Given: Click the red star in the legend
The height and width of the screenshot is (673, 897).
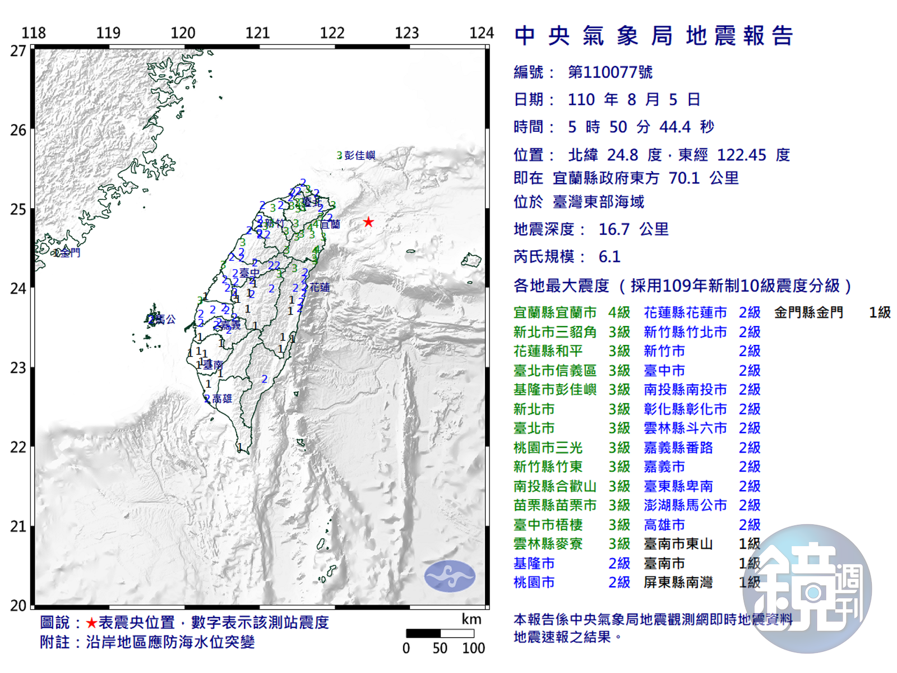Looking at the screenshot, I should click(x=91, y=623).
